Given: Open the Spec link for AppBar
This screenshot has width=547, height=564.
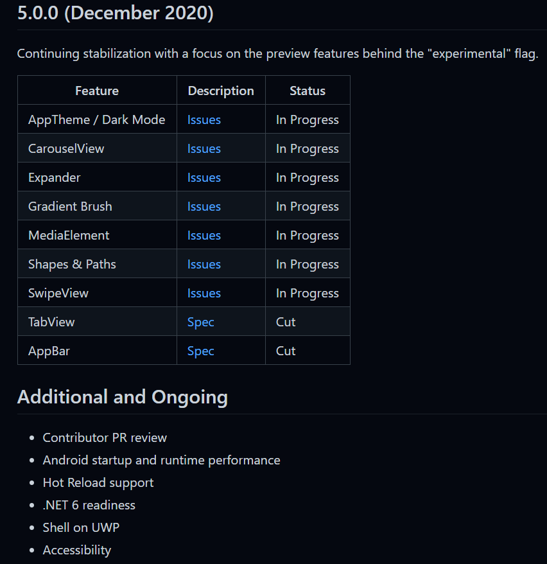Looking at the screenshot, I should pos(200,351).
